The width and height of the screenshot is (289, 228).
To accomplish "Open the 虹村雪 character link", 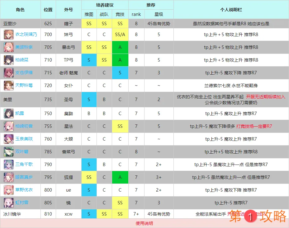I will tap(22, 202).
